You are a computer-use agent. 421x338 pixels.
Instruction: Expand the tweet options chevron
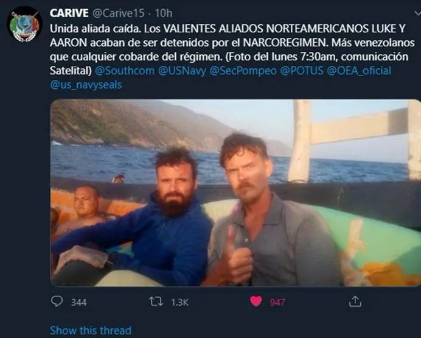click(417, 13)
